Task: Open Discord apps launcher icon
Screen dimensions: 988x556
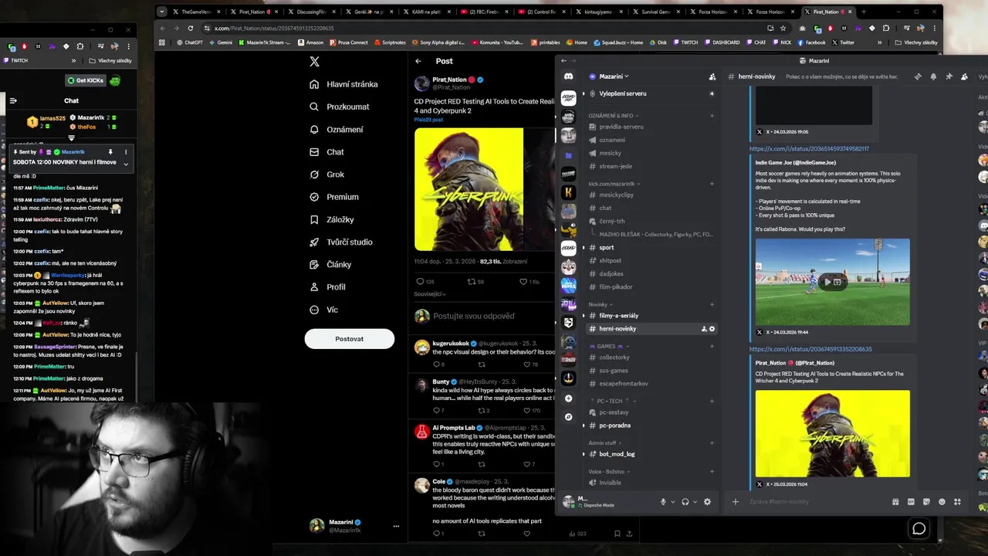Action: pyautogui.click(x=957, y=501)
